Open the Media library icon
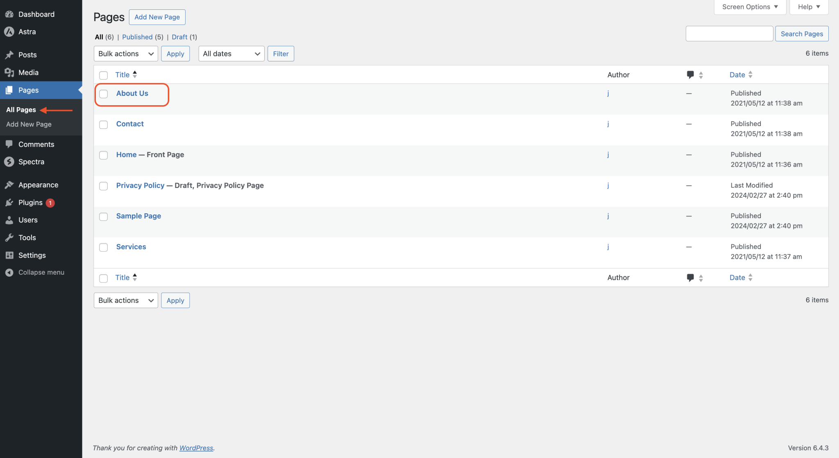Image resolution: width=839 pixels, height=458 pixels. pos(9,72)
